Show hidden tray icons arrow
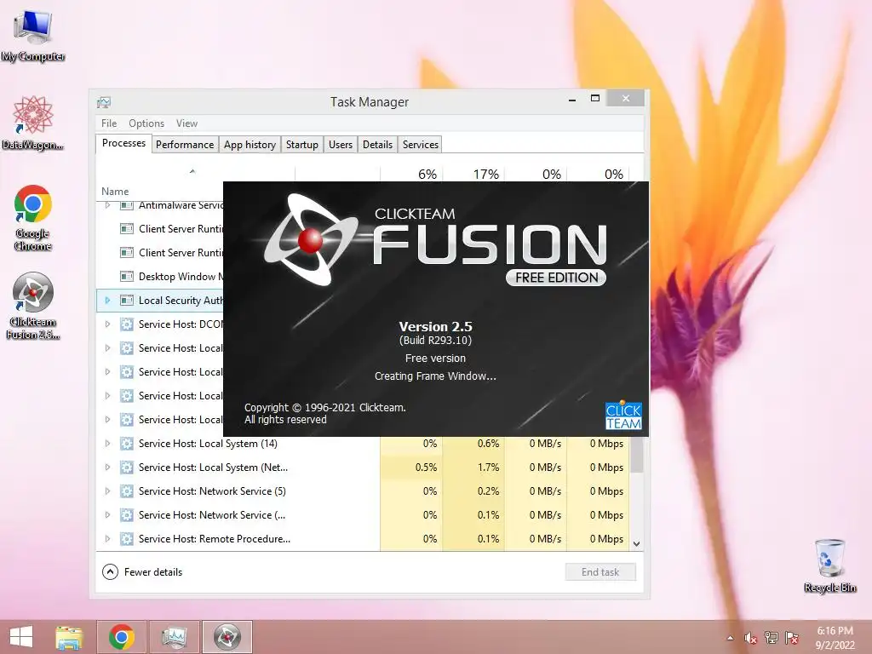Viewport: 872px width, 654px height. pyautogui.click(x=730, y=638)
